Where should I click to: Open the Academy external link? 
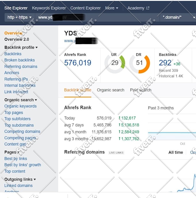[x=138, y=8]
